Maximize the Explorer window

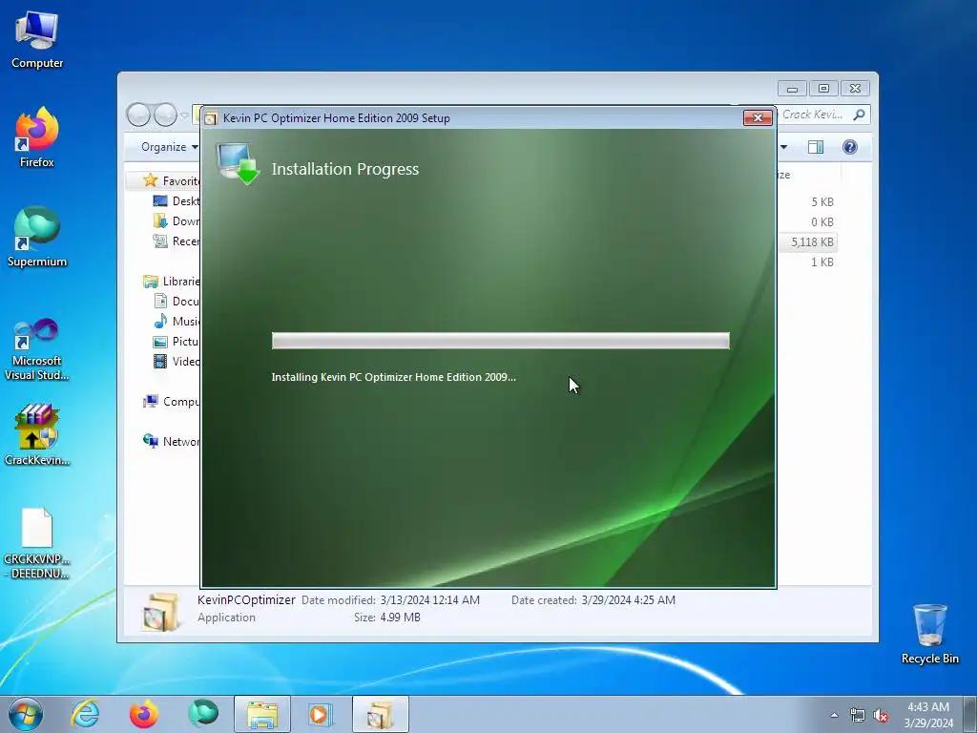(x=823, y=89)
